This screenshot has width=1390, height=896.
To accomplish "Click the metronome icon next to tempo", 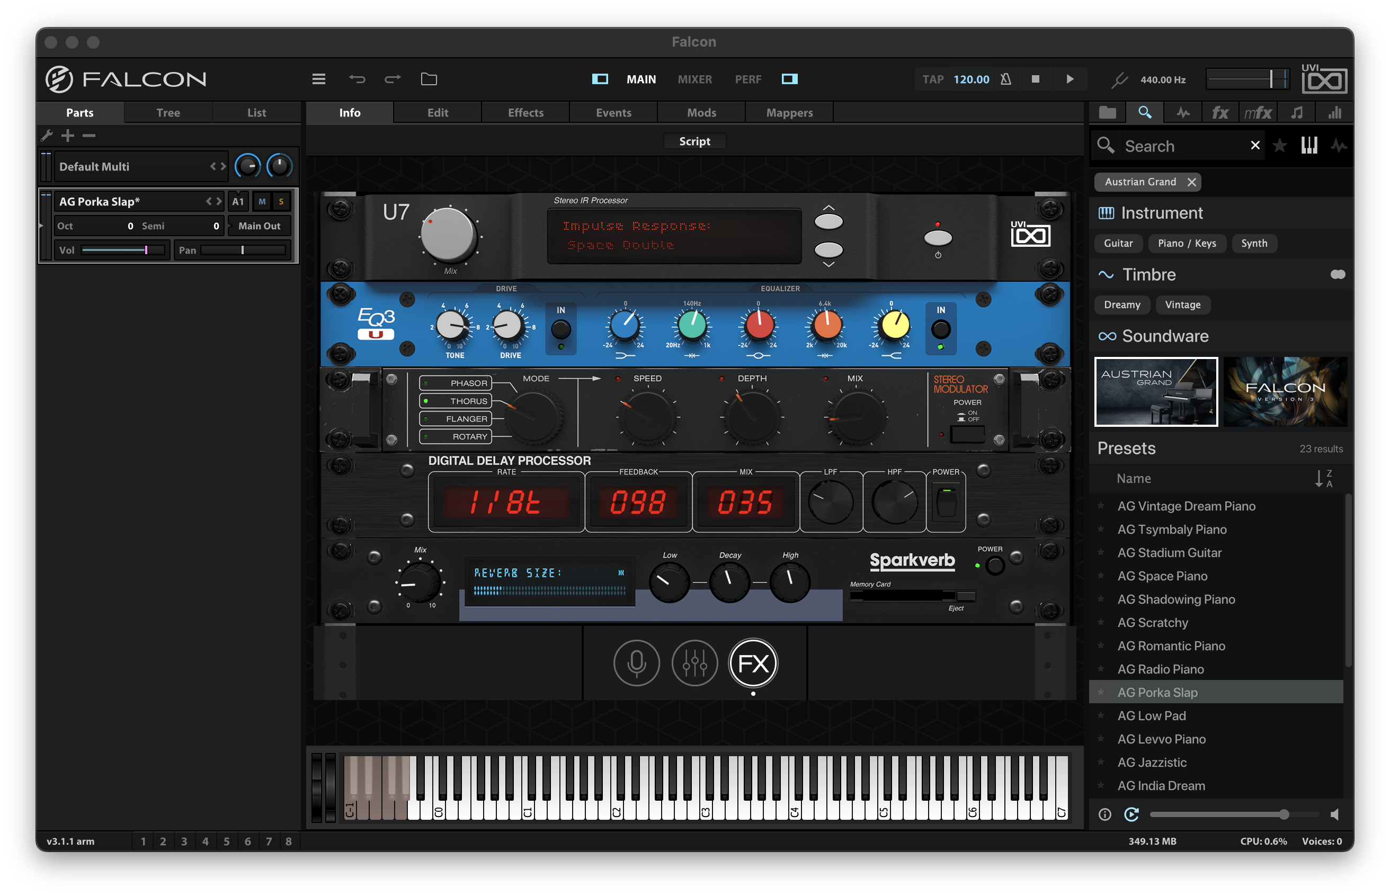I will point(1005,79).
